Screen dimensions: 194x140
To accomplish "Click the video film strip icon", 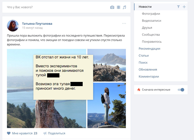I will (118, 7).
